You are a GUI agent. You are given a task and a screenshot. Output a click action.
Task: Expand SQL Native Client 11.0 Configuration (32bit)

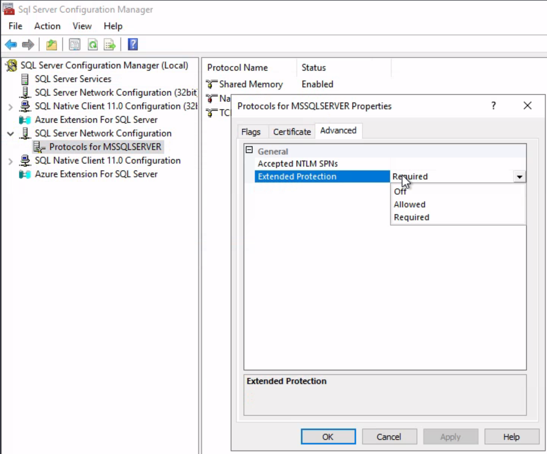[11, 107]
